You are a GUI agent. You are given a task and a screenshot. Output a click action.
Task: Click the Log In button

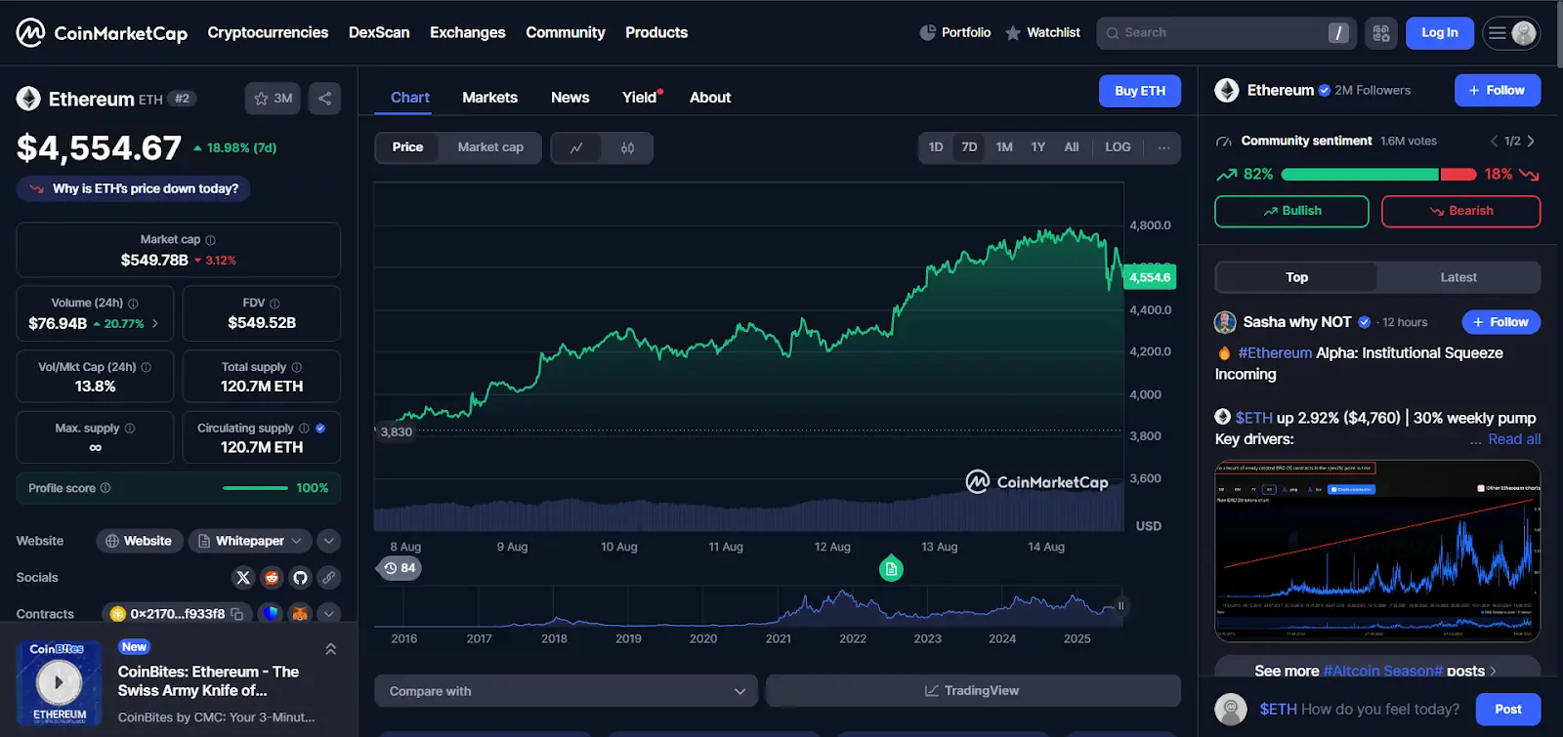tap(1440, 33)
